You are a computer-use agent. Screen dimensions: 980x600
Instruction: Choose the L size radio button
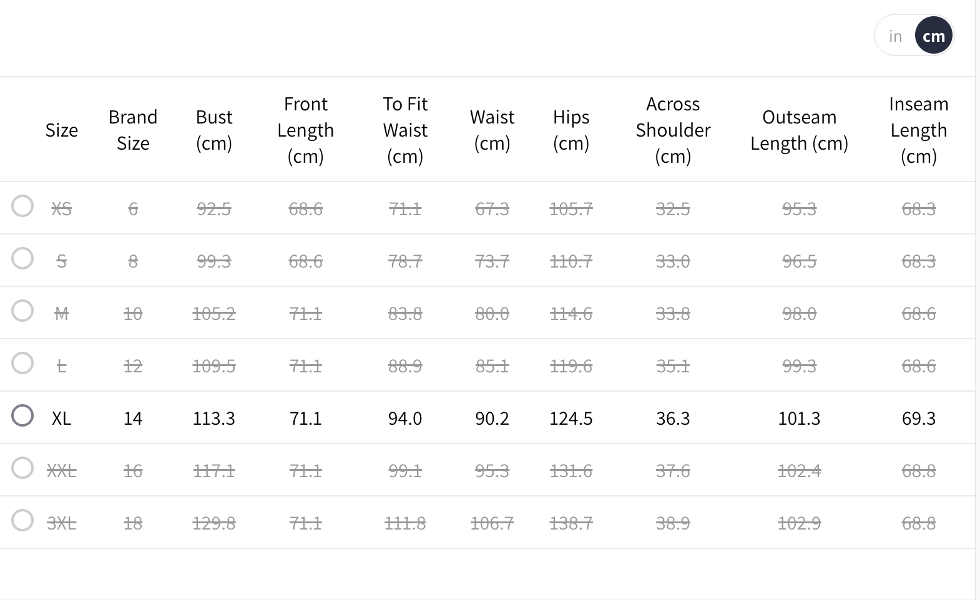point(22,363)
